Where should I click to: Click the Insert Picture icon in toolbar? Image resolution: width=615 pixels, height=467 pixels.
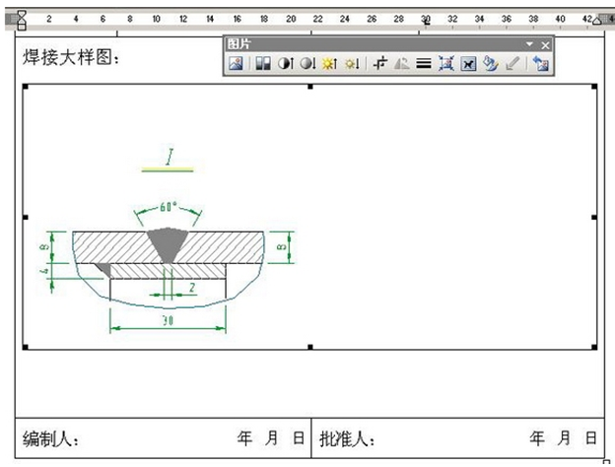coord(237,63)
